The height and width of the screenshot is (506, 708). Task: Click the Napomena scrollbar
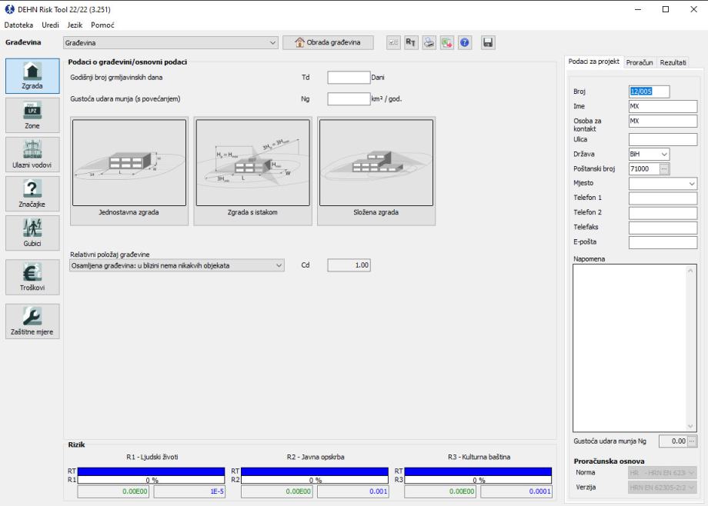click(x=690, y=348)
